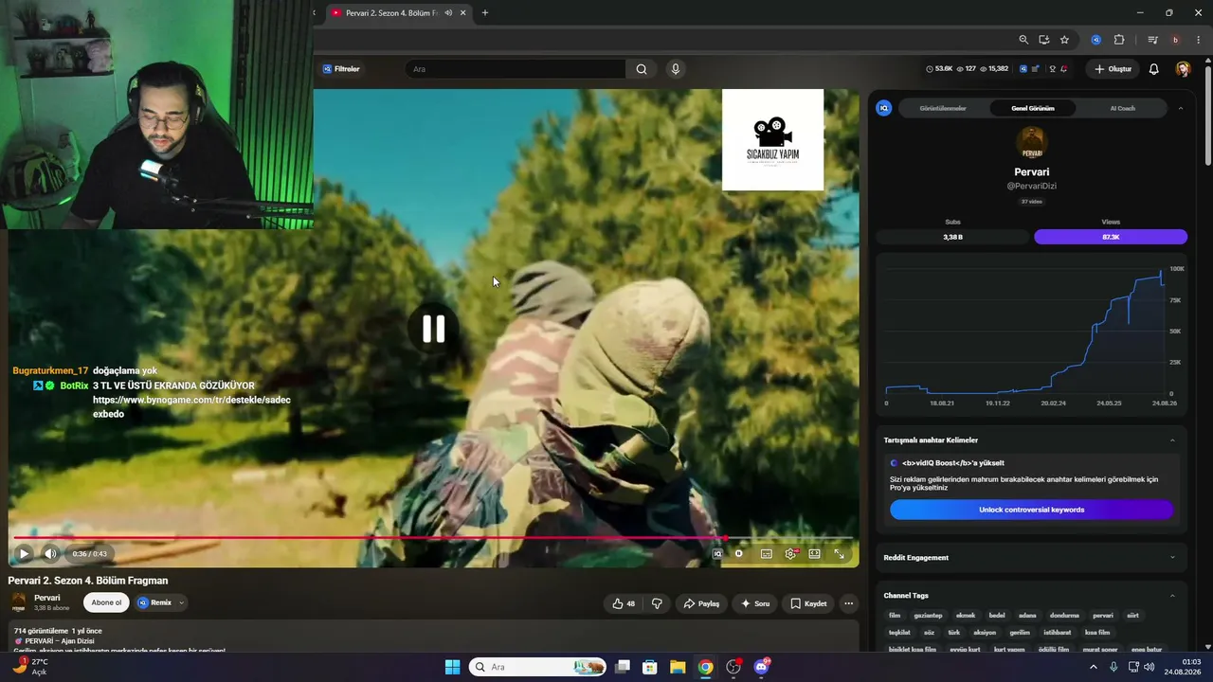Open YouTube notifications bell
1213x682 pixels.
click(1154, 69)
